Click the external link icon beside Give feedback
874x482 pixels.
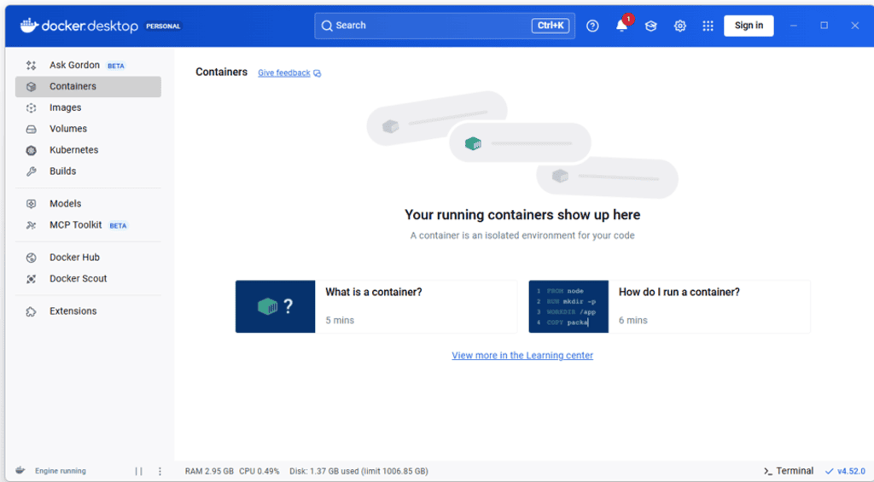click(318, 73)
